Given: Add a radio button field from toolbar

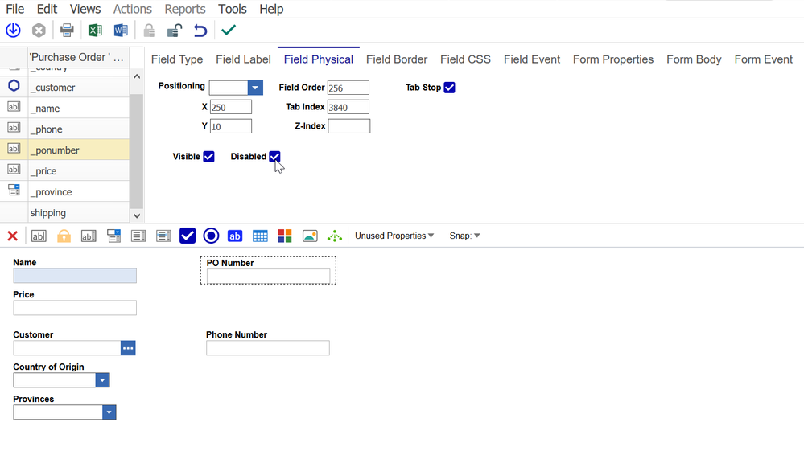Looking at the screenshot, I should click(211, 236).
